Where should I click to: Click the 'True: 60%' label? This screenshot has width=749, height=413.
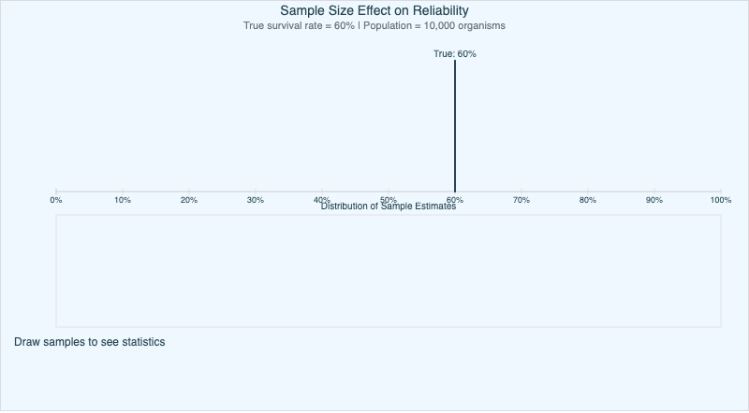(454, 53)
